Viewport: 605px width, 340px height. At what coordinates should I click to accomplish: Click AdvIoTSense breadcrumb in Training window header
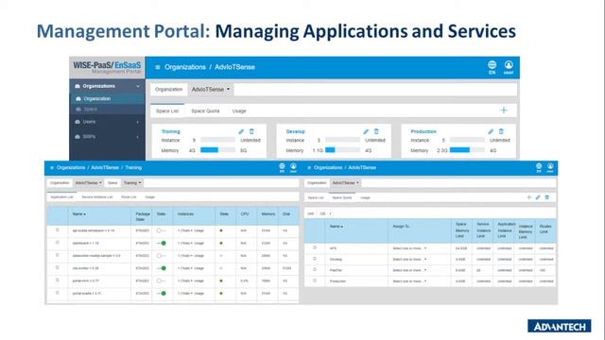point(105,168)
